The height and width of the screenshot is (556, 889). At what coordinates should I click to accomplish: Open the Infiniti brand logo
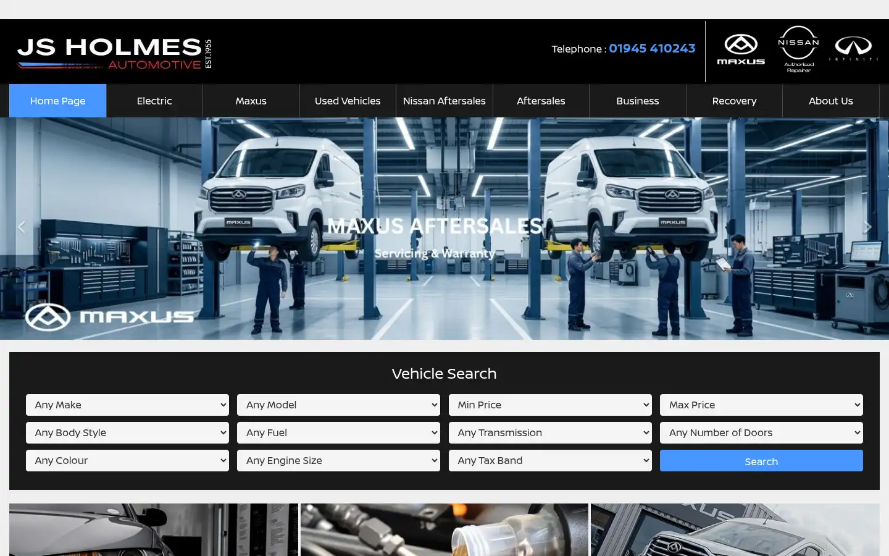point(854,49)
